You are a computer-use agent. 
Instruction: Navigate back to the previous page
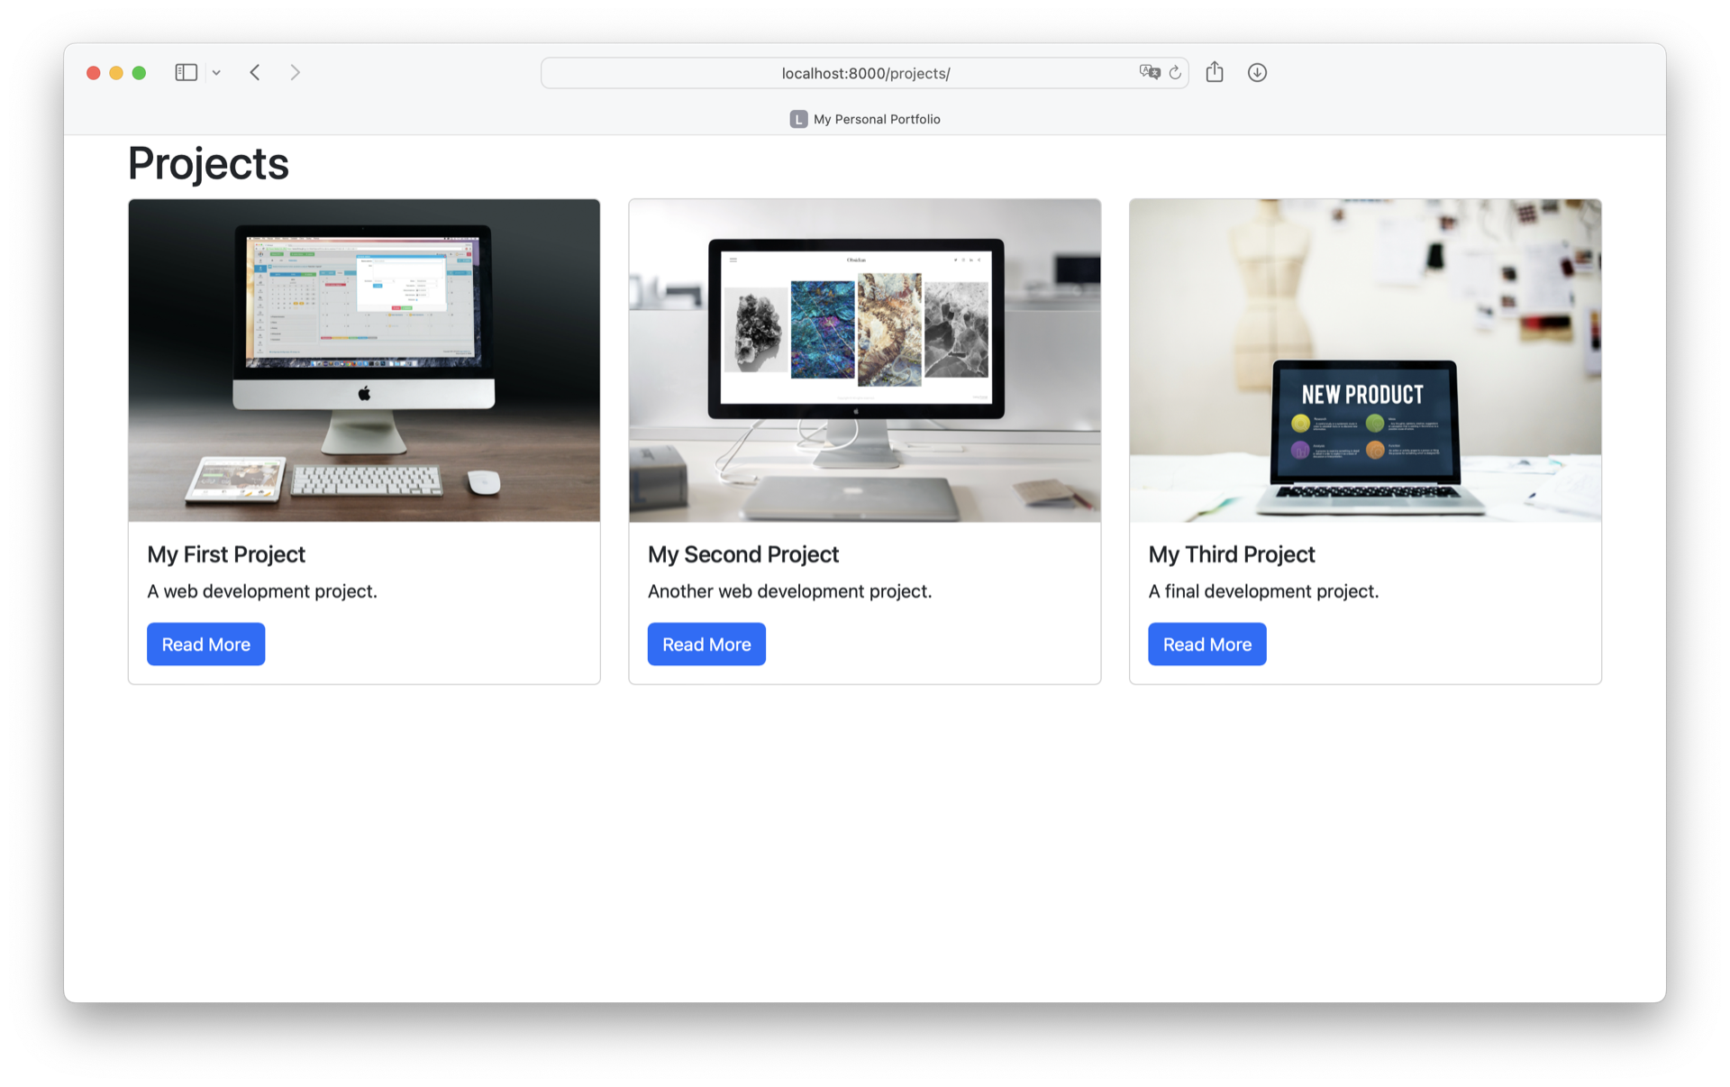(255, 72)
